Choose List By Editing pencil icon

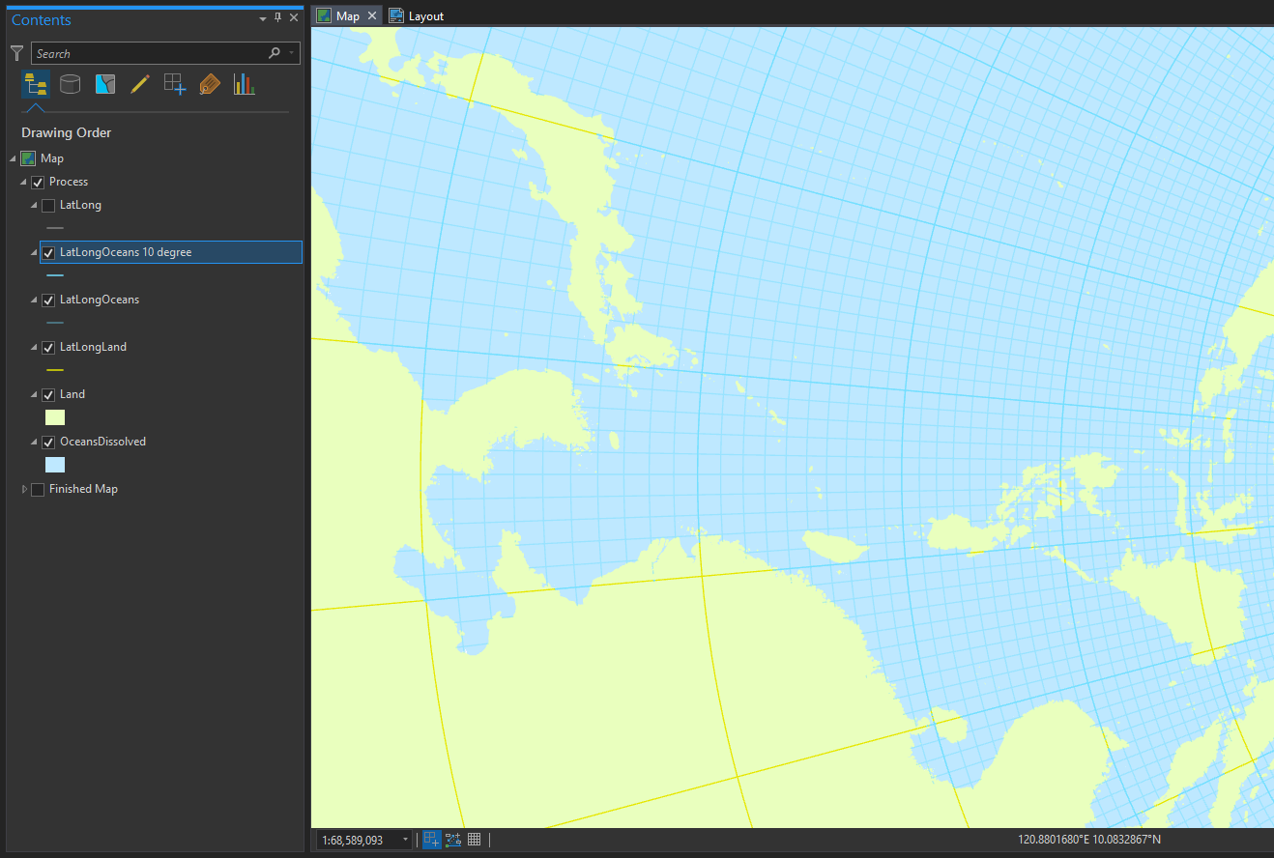click(x=140, y=84)
